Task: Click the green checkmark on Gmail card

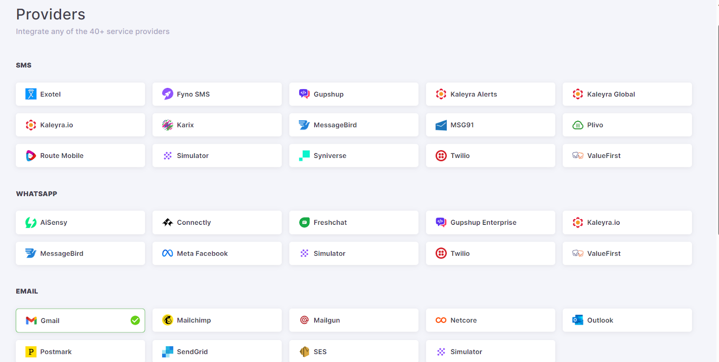Action: [135, 320]
